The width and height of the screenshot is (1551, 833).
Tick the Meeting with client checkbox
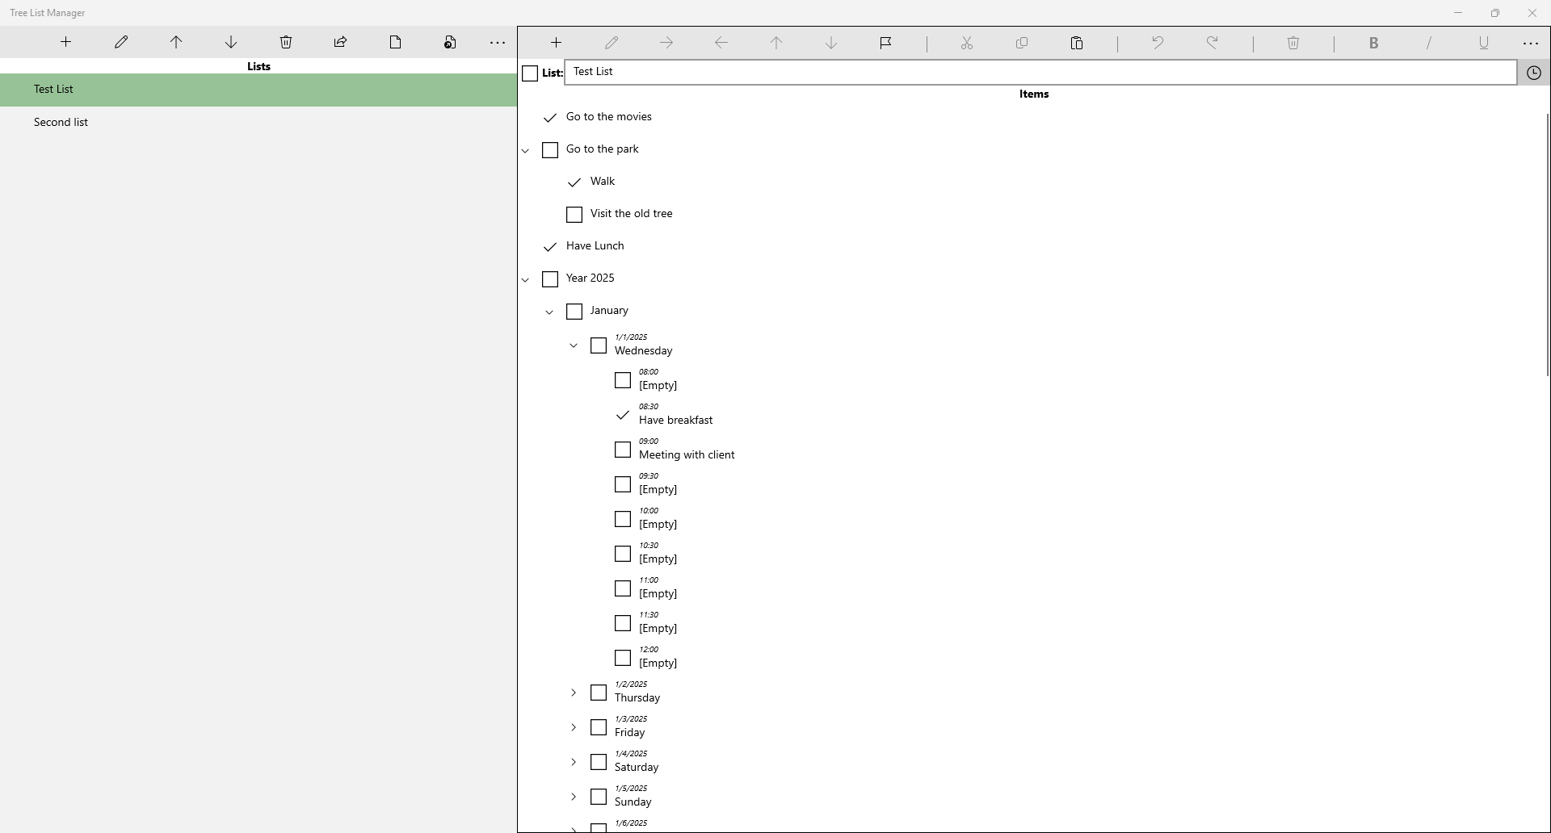[x=622, y=450]
